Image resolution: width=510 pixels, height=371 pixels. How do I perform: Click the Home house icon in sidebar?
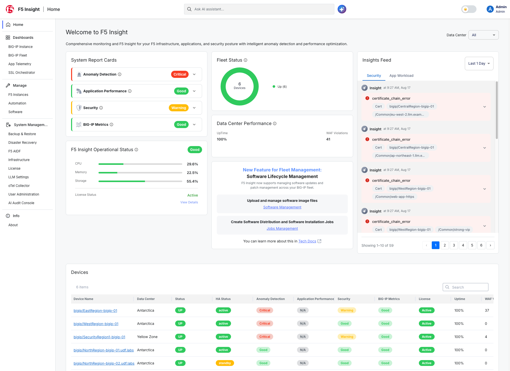click(8, 25)
